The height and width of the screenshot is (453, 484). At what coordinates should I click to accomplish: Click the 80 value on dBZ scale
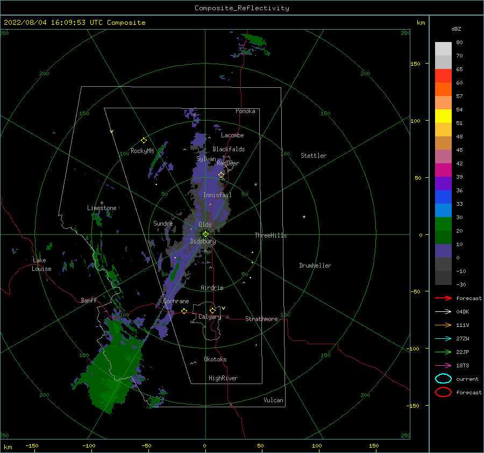click(x=459, y=43)
